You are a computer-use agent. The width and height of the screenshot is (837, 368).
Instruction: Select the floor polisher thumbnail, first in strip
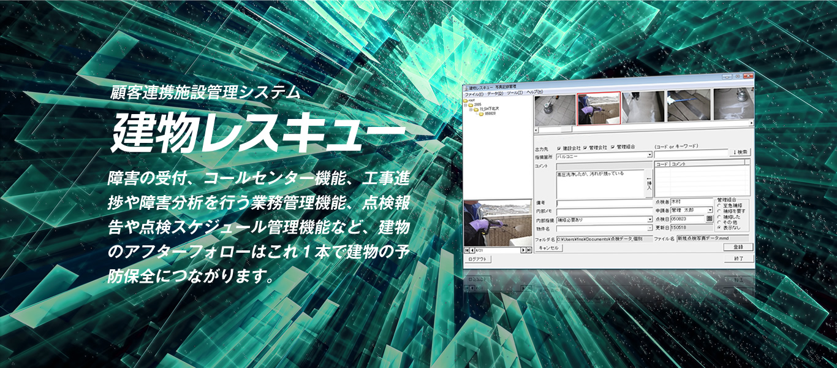(555, 110)
